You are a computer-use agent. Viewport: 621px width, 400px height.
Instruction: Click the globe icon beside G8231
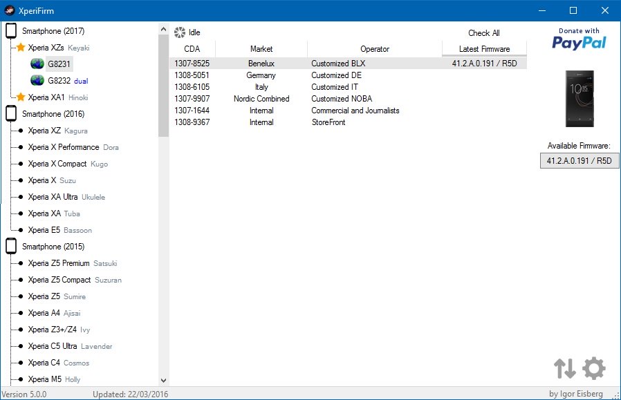pyautogui.click(x=37, y=64)
